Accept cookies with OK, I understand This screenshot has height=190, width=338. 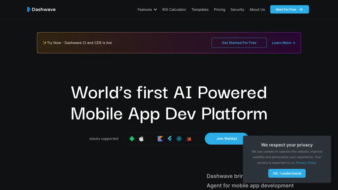pyautogui.click(x=287, y=174)
